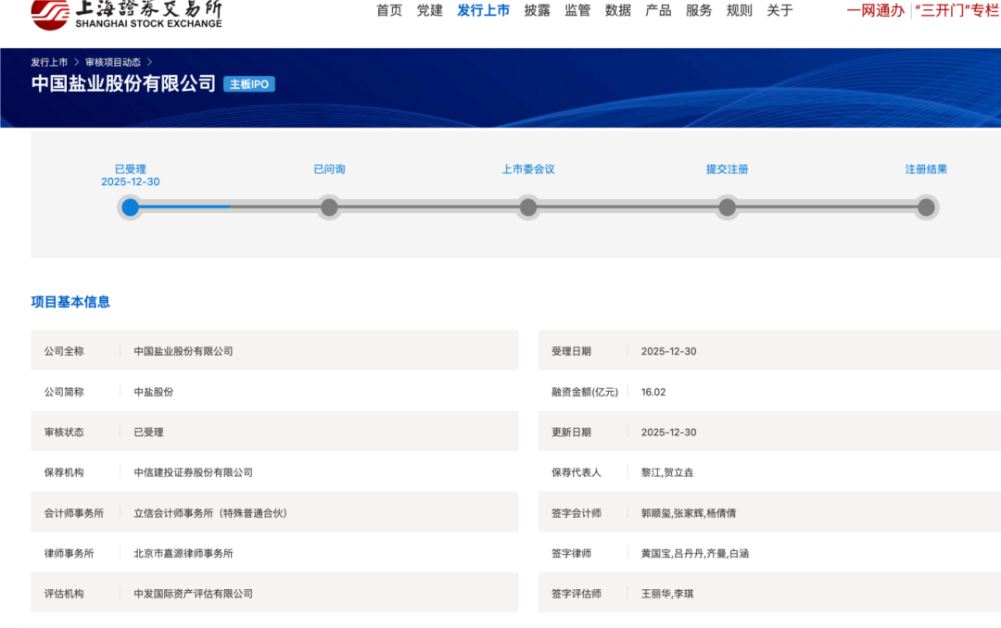Click the 签字评估师 field label

576,594
